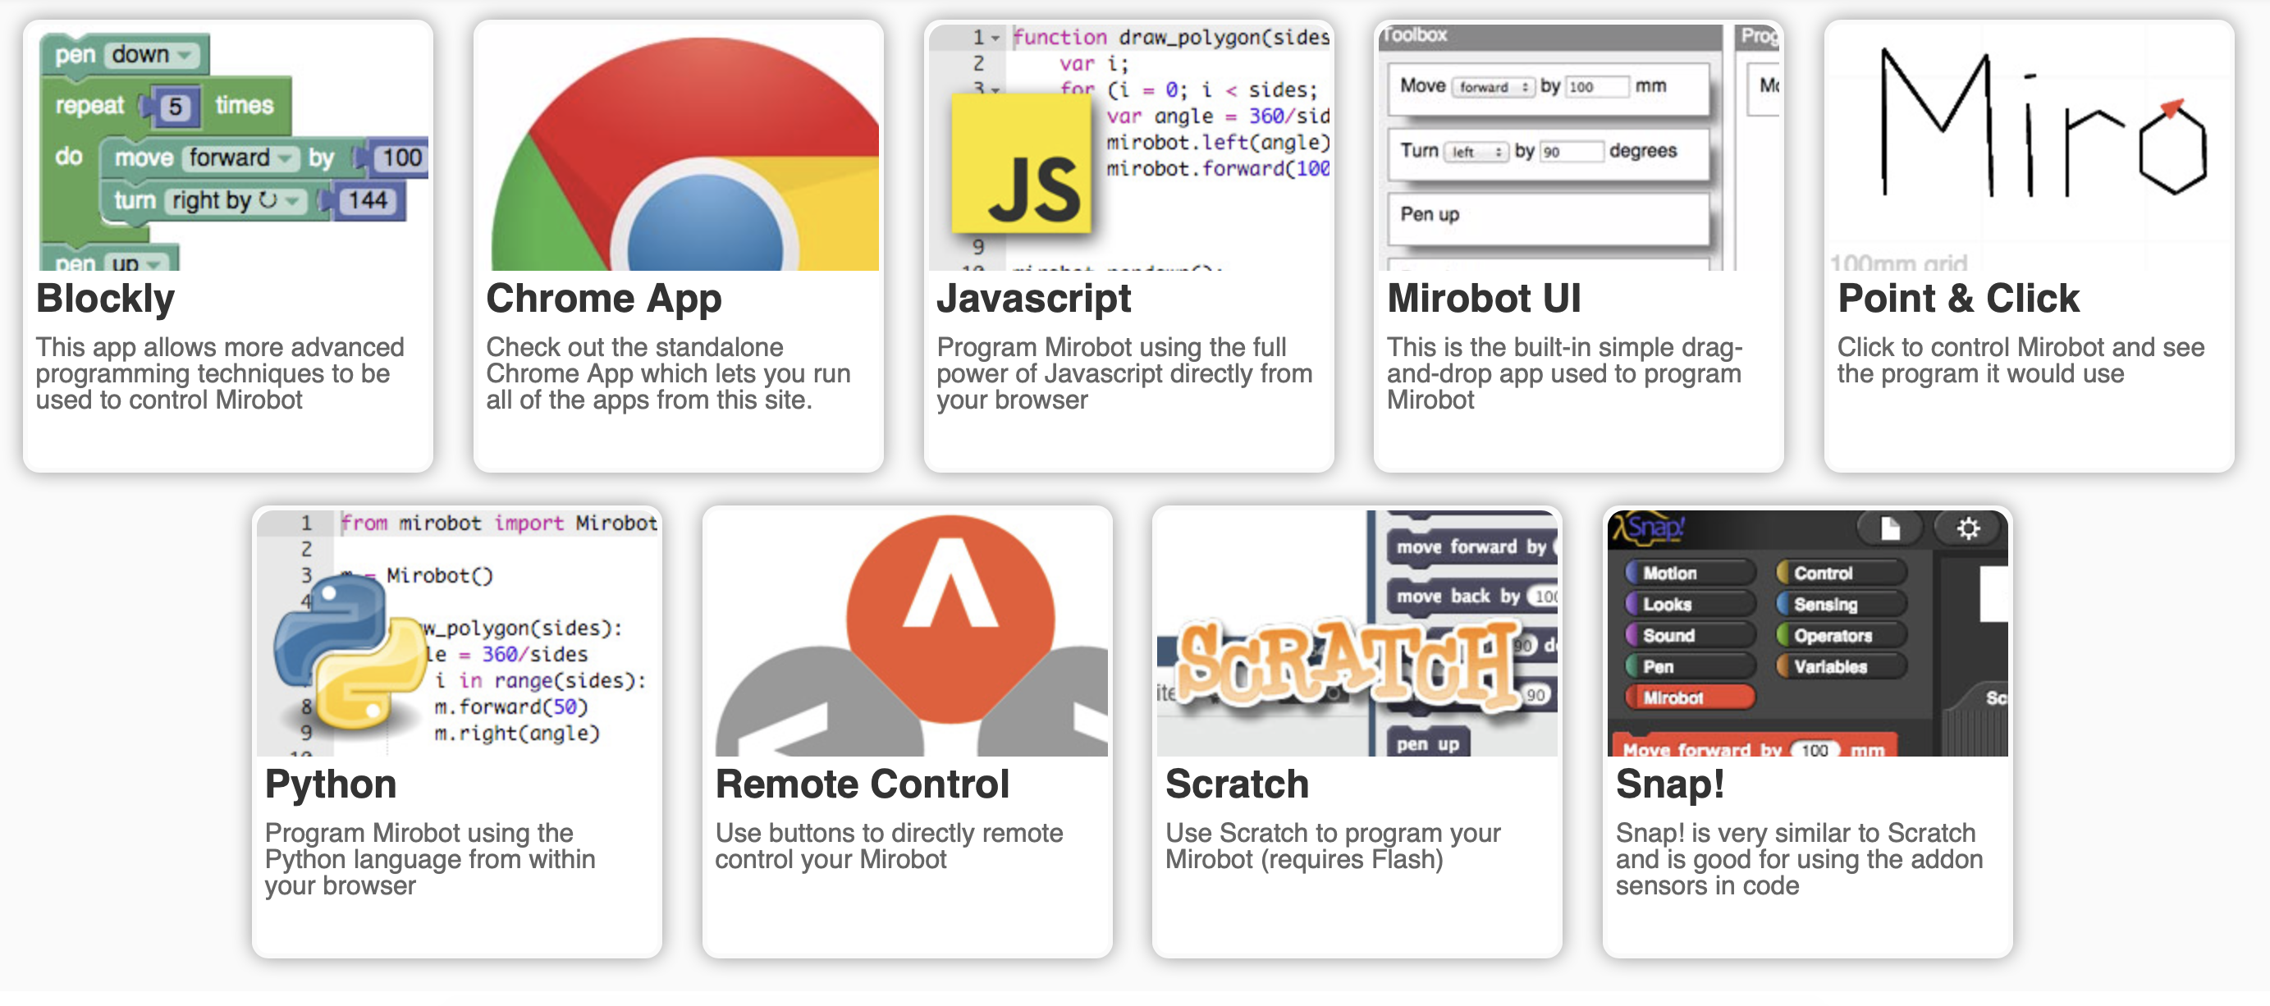Expand the move forward dropdown in Blockly image
This screenshot has width=2270, height=1006.
click(241, 158)
